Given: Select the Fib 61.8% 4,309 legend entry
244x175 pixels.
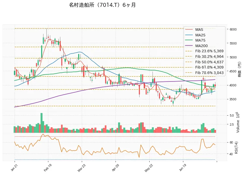Looking at the screenshot, I should click(x=204, y=67).
